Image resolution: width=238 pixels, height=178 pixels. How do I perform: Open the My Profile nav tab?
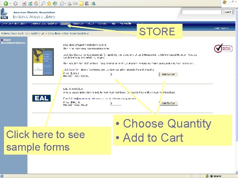pyautogui.click(x=125, y=23)
